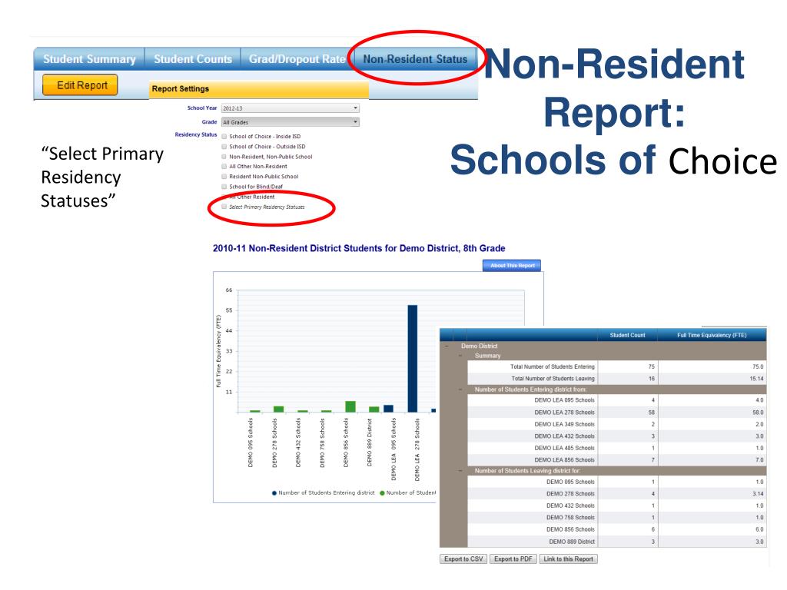Tick the All Other Non-Resident checkbox
This screenshot has width=787, height=590.
[x=224, y=166]
